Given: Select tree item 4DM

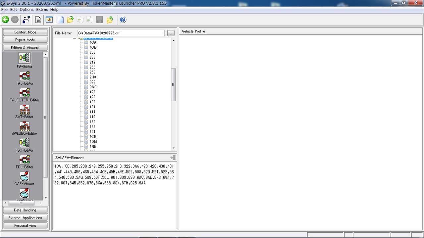Looking at the screenshot, I should [x=93, y=142].
